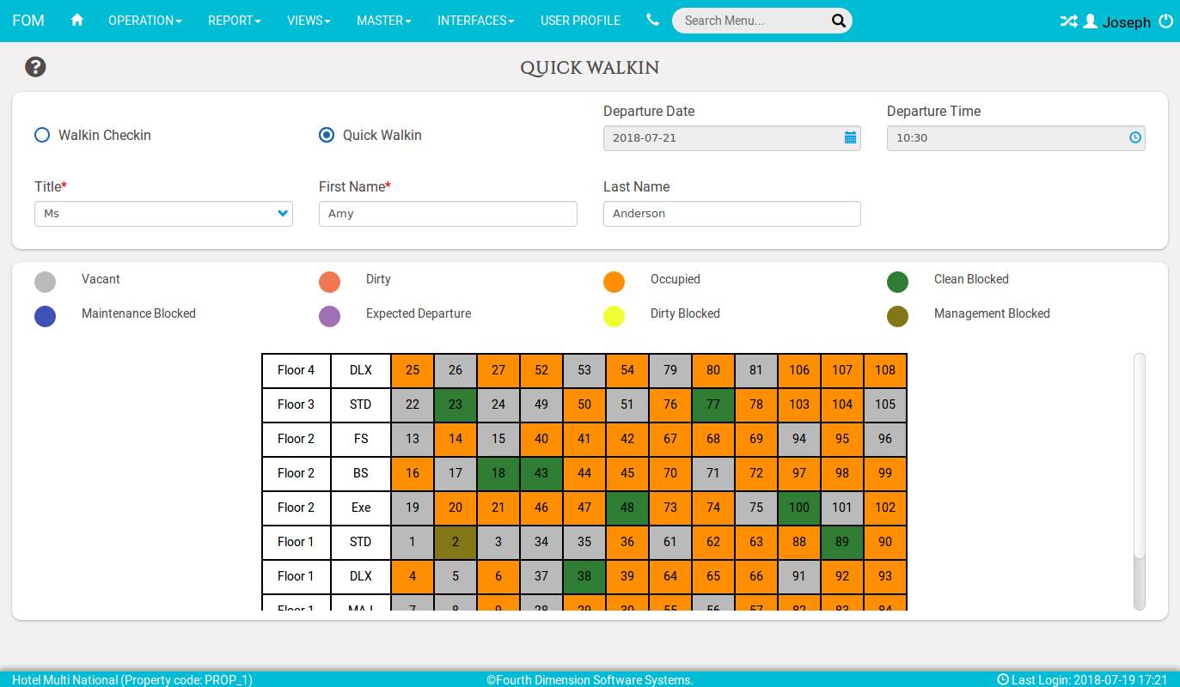Select Walkin Checkin radio button

[42, 135]
